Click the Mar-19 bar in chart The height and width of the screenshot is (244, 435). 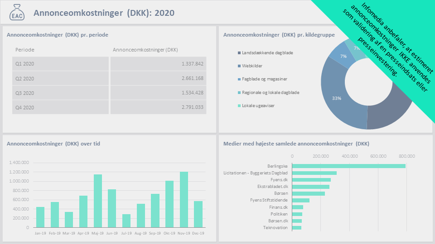[69, 220]
